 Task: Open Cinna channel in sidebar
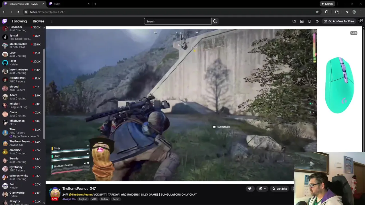click(23, 114)
